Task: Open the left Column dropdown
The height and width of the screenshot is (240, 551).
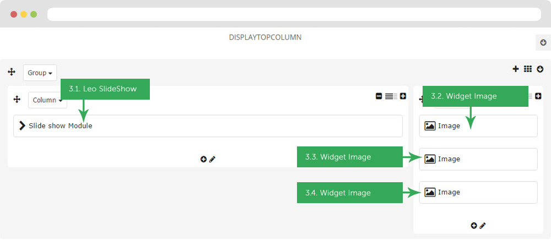Action: click(47, 100)
